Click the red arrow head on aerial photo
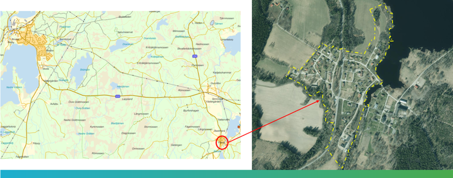 tap(318, 102)
